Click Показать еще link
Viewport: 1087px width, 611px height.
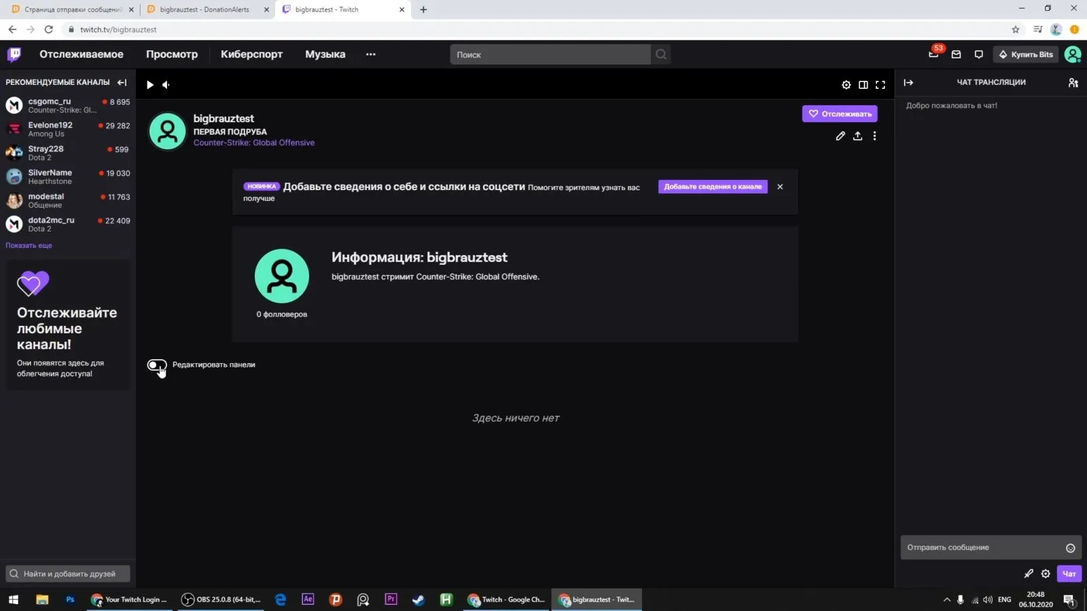pos(29,245)
